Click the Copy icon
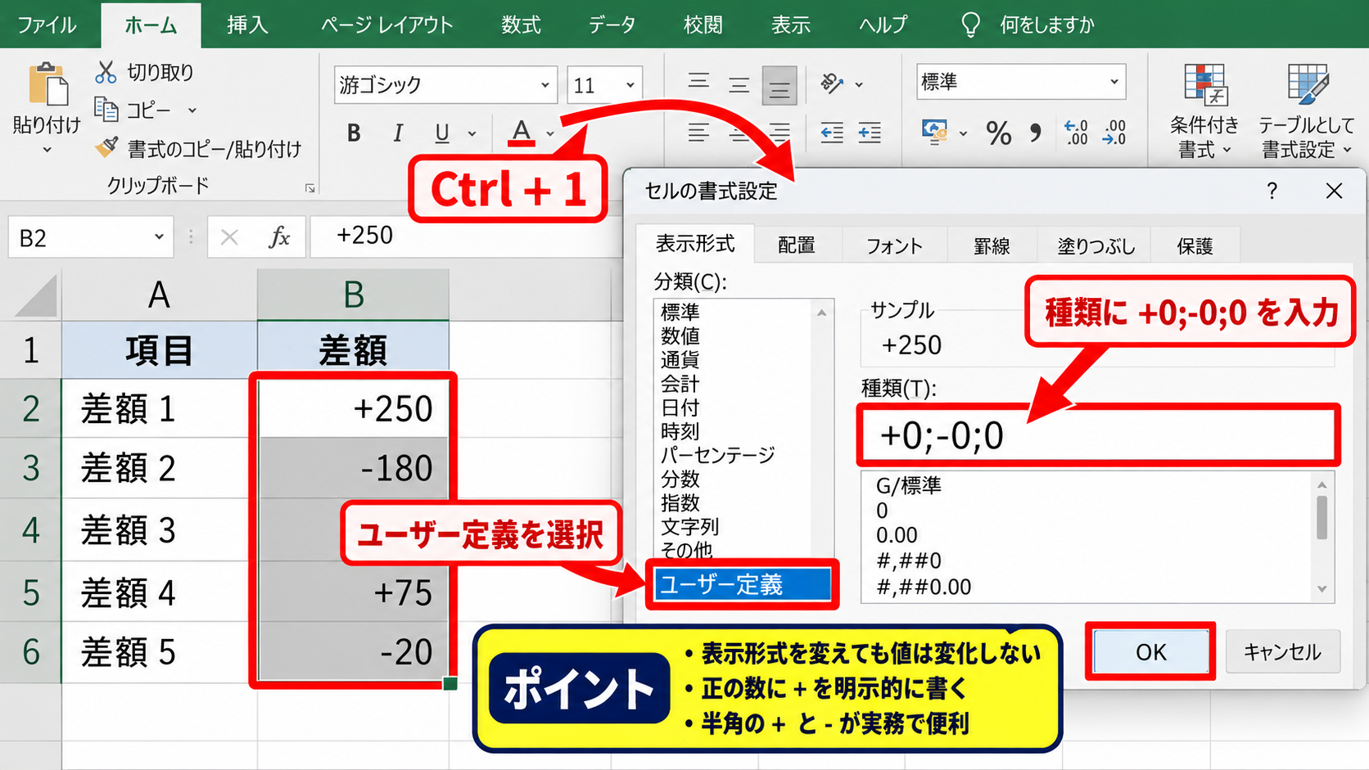1369x770 pixels. pyautogui.click(x=106, y=109)
